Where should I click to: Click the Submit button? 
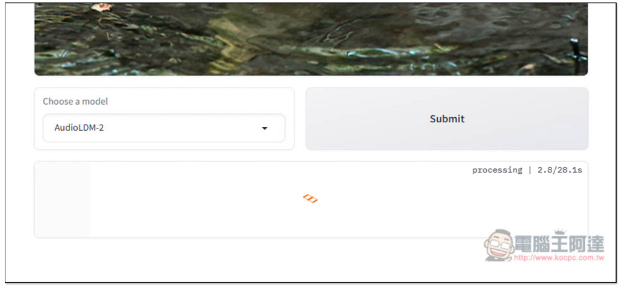pyautogui.click(x=446, y=118)
